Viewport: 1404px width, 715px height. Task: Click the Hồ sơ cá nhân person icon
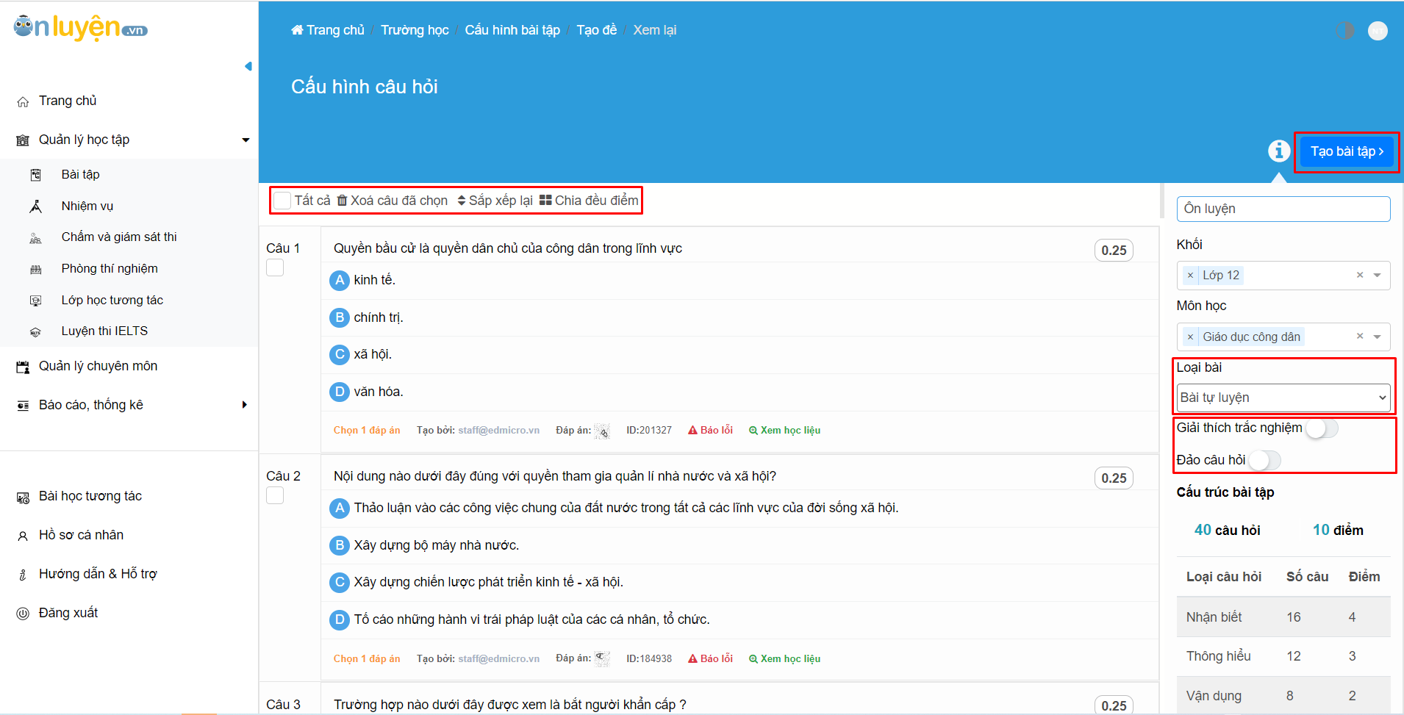pos(23,536)
